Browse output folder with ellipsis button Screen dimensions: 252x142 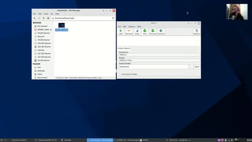pos(191,67)
